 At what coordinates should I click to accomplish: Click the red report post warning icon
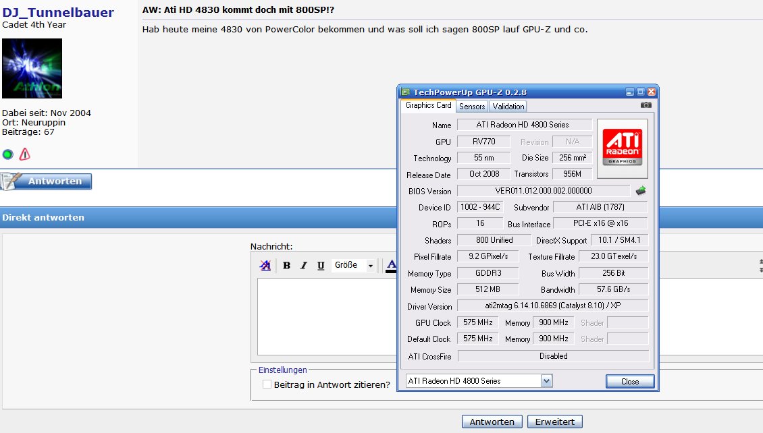tap(25, 154)
